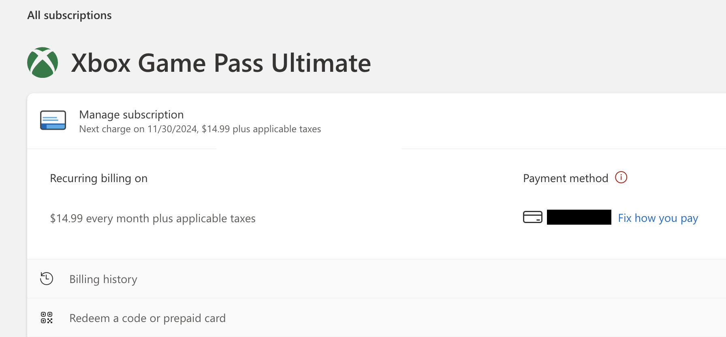This screenshot has width=726, height=337.
Task: Click the redacted payment card number
Action: (579, 217)
